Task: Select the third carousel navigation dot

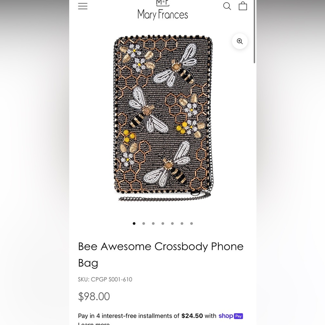Action: [153, 223]
